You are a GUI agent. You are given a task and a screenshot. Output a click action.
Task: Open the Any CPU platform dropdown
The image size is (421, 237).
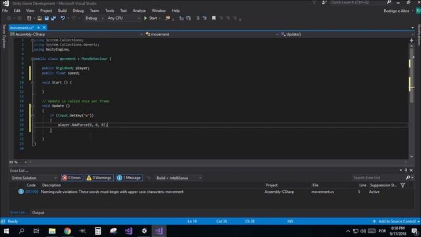pos(124,18)
